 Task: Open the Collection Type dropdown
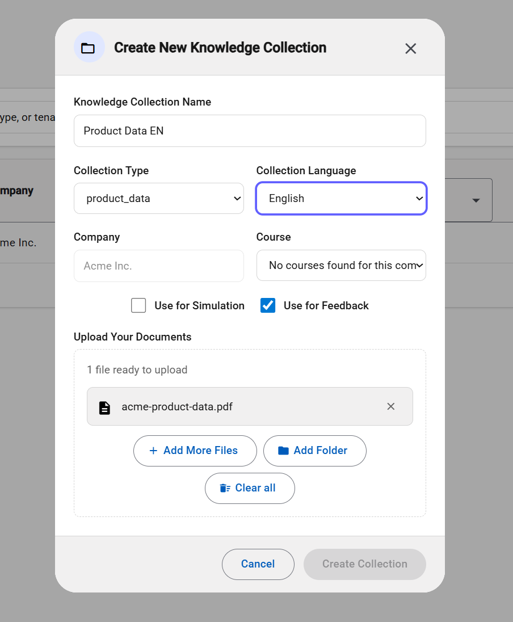click(159, 198)
